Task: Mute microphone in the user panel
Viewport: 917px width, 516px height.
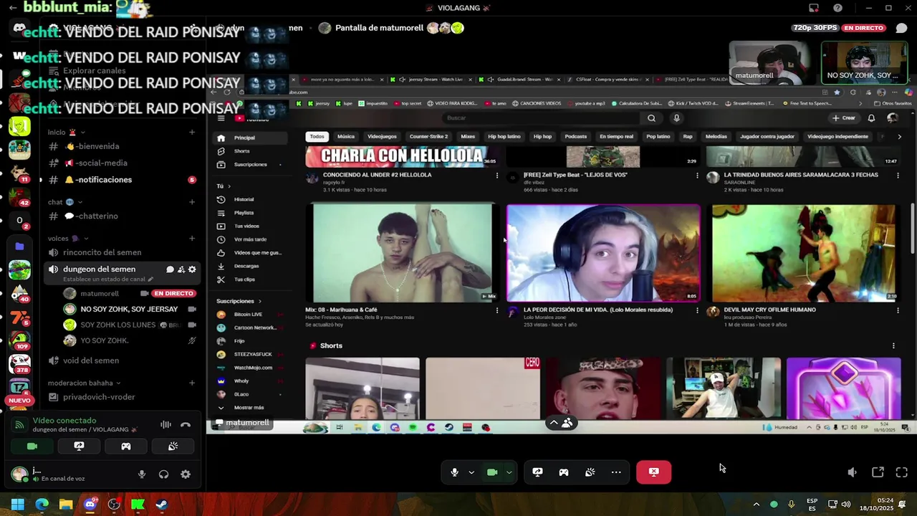Action: tap(142, 474)
